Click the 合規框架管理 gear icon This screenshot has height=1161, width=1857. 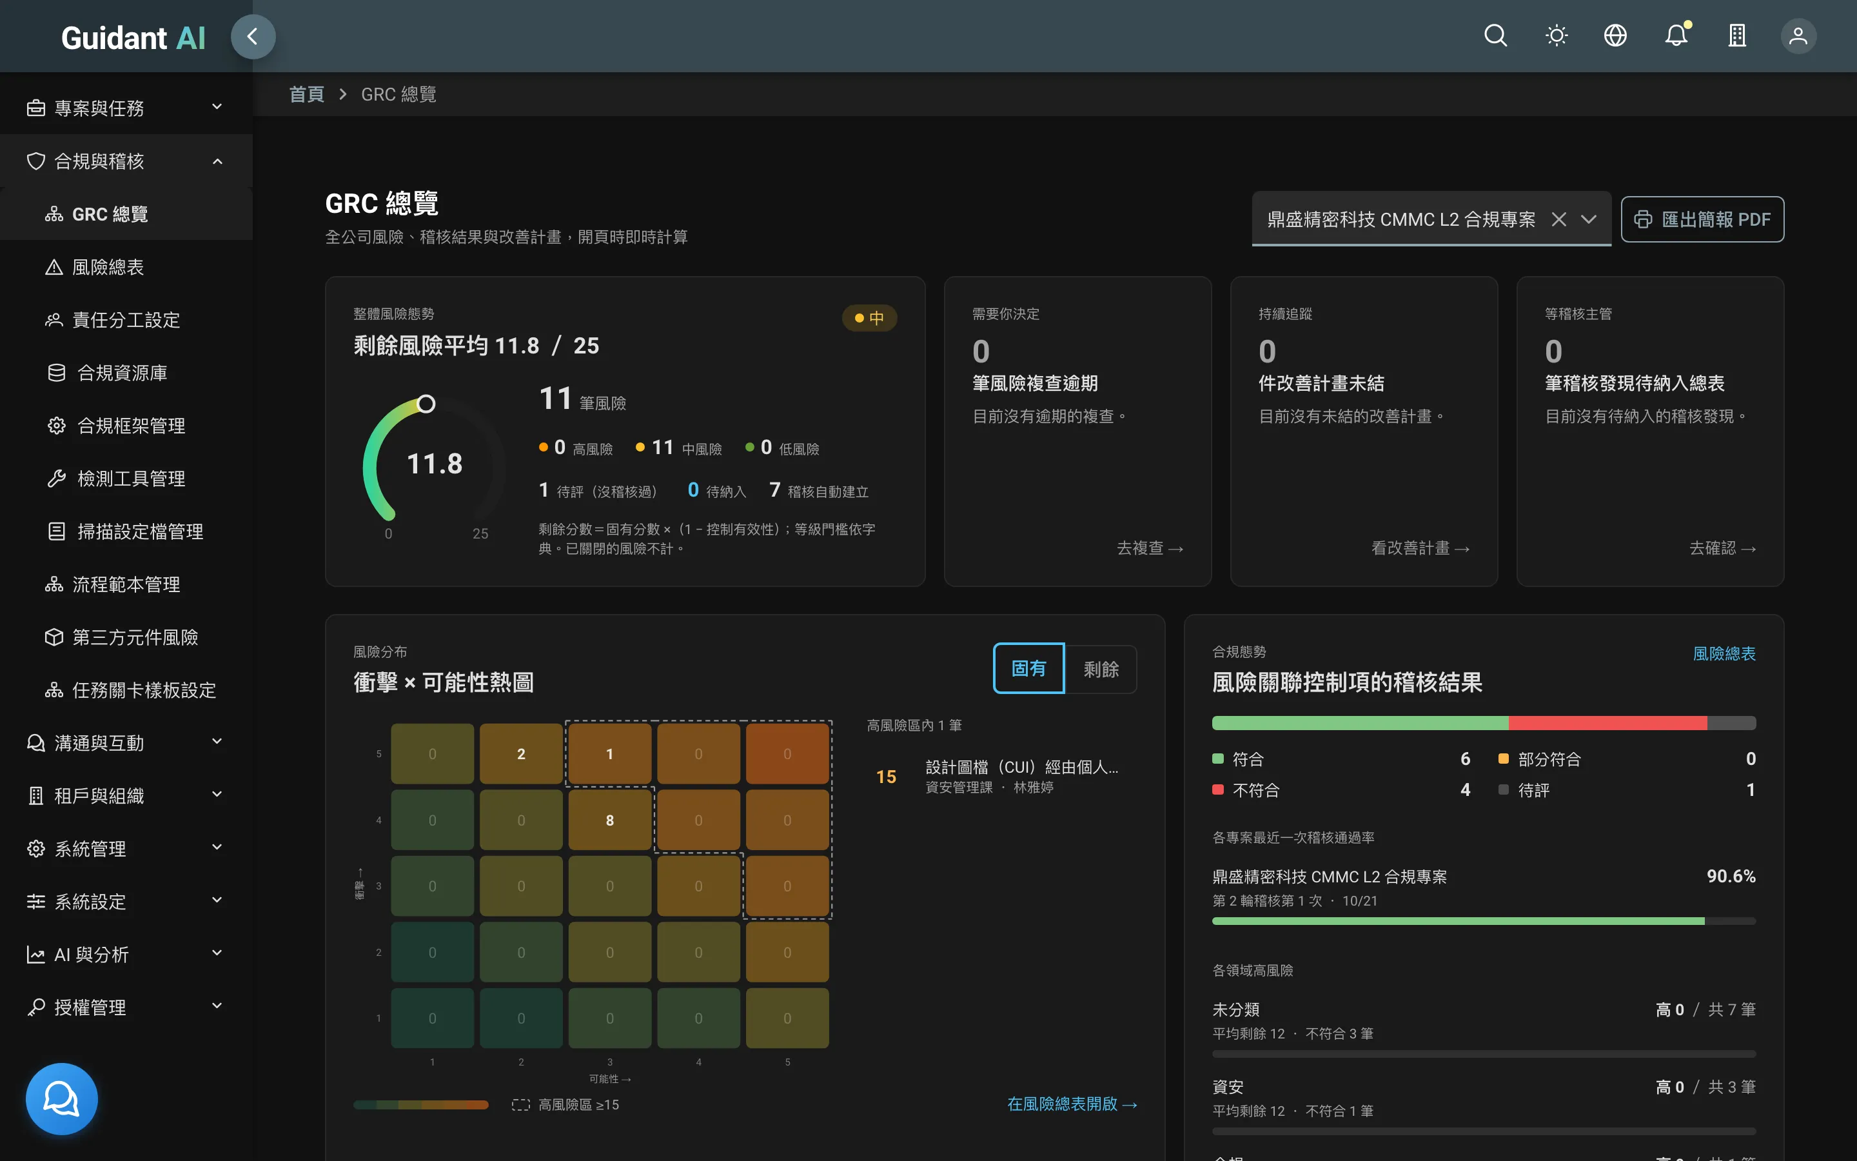(x=57, y=426)
